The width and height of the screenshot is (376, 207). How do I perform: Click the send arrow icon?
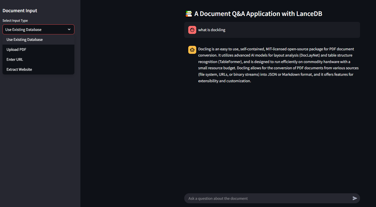tap(355, 198)
